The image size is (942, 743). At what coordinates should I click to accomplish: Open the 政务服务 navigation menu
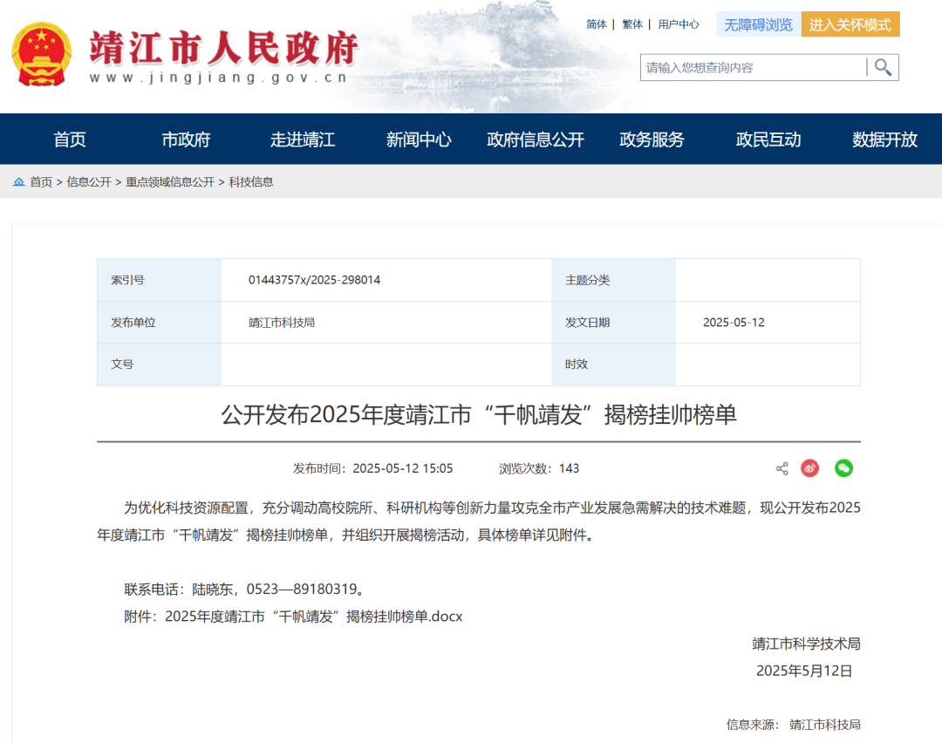click(x=652, y=139)
